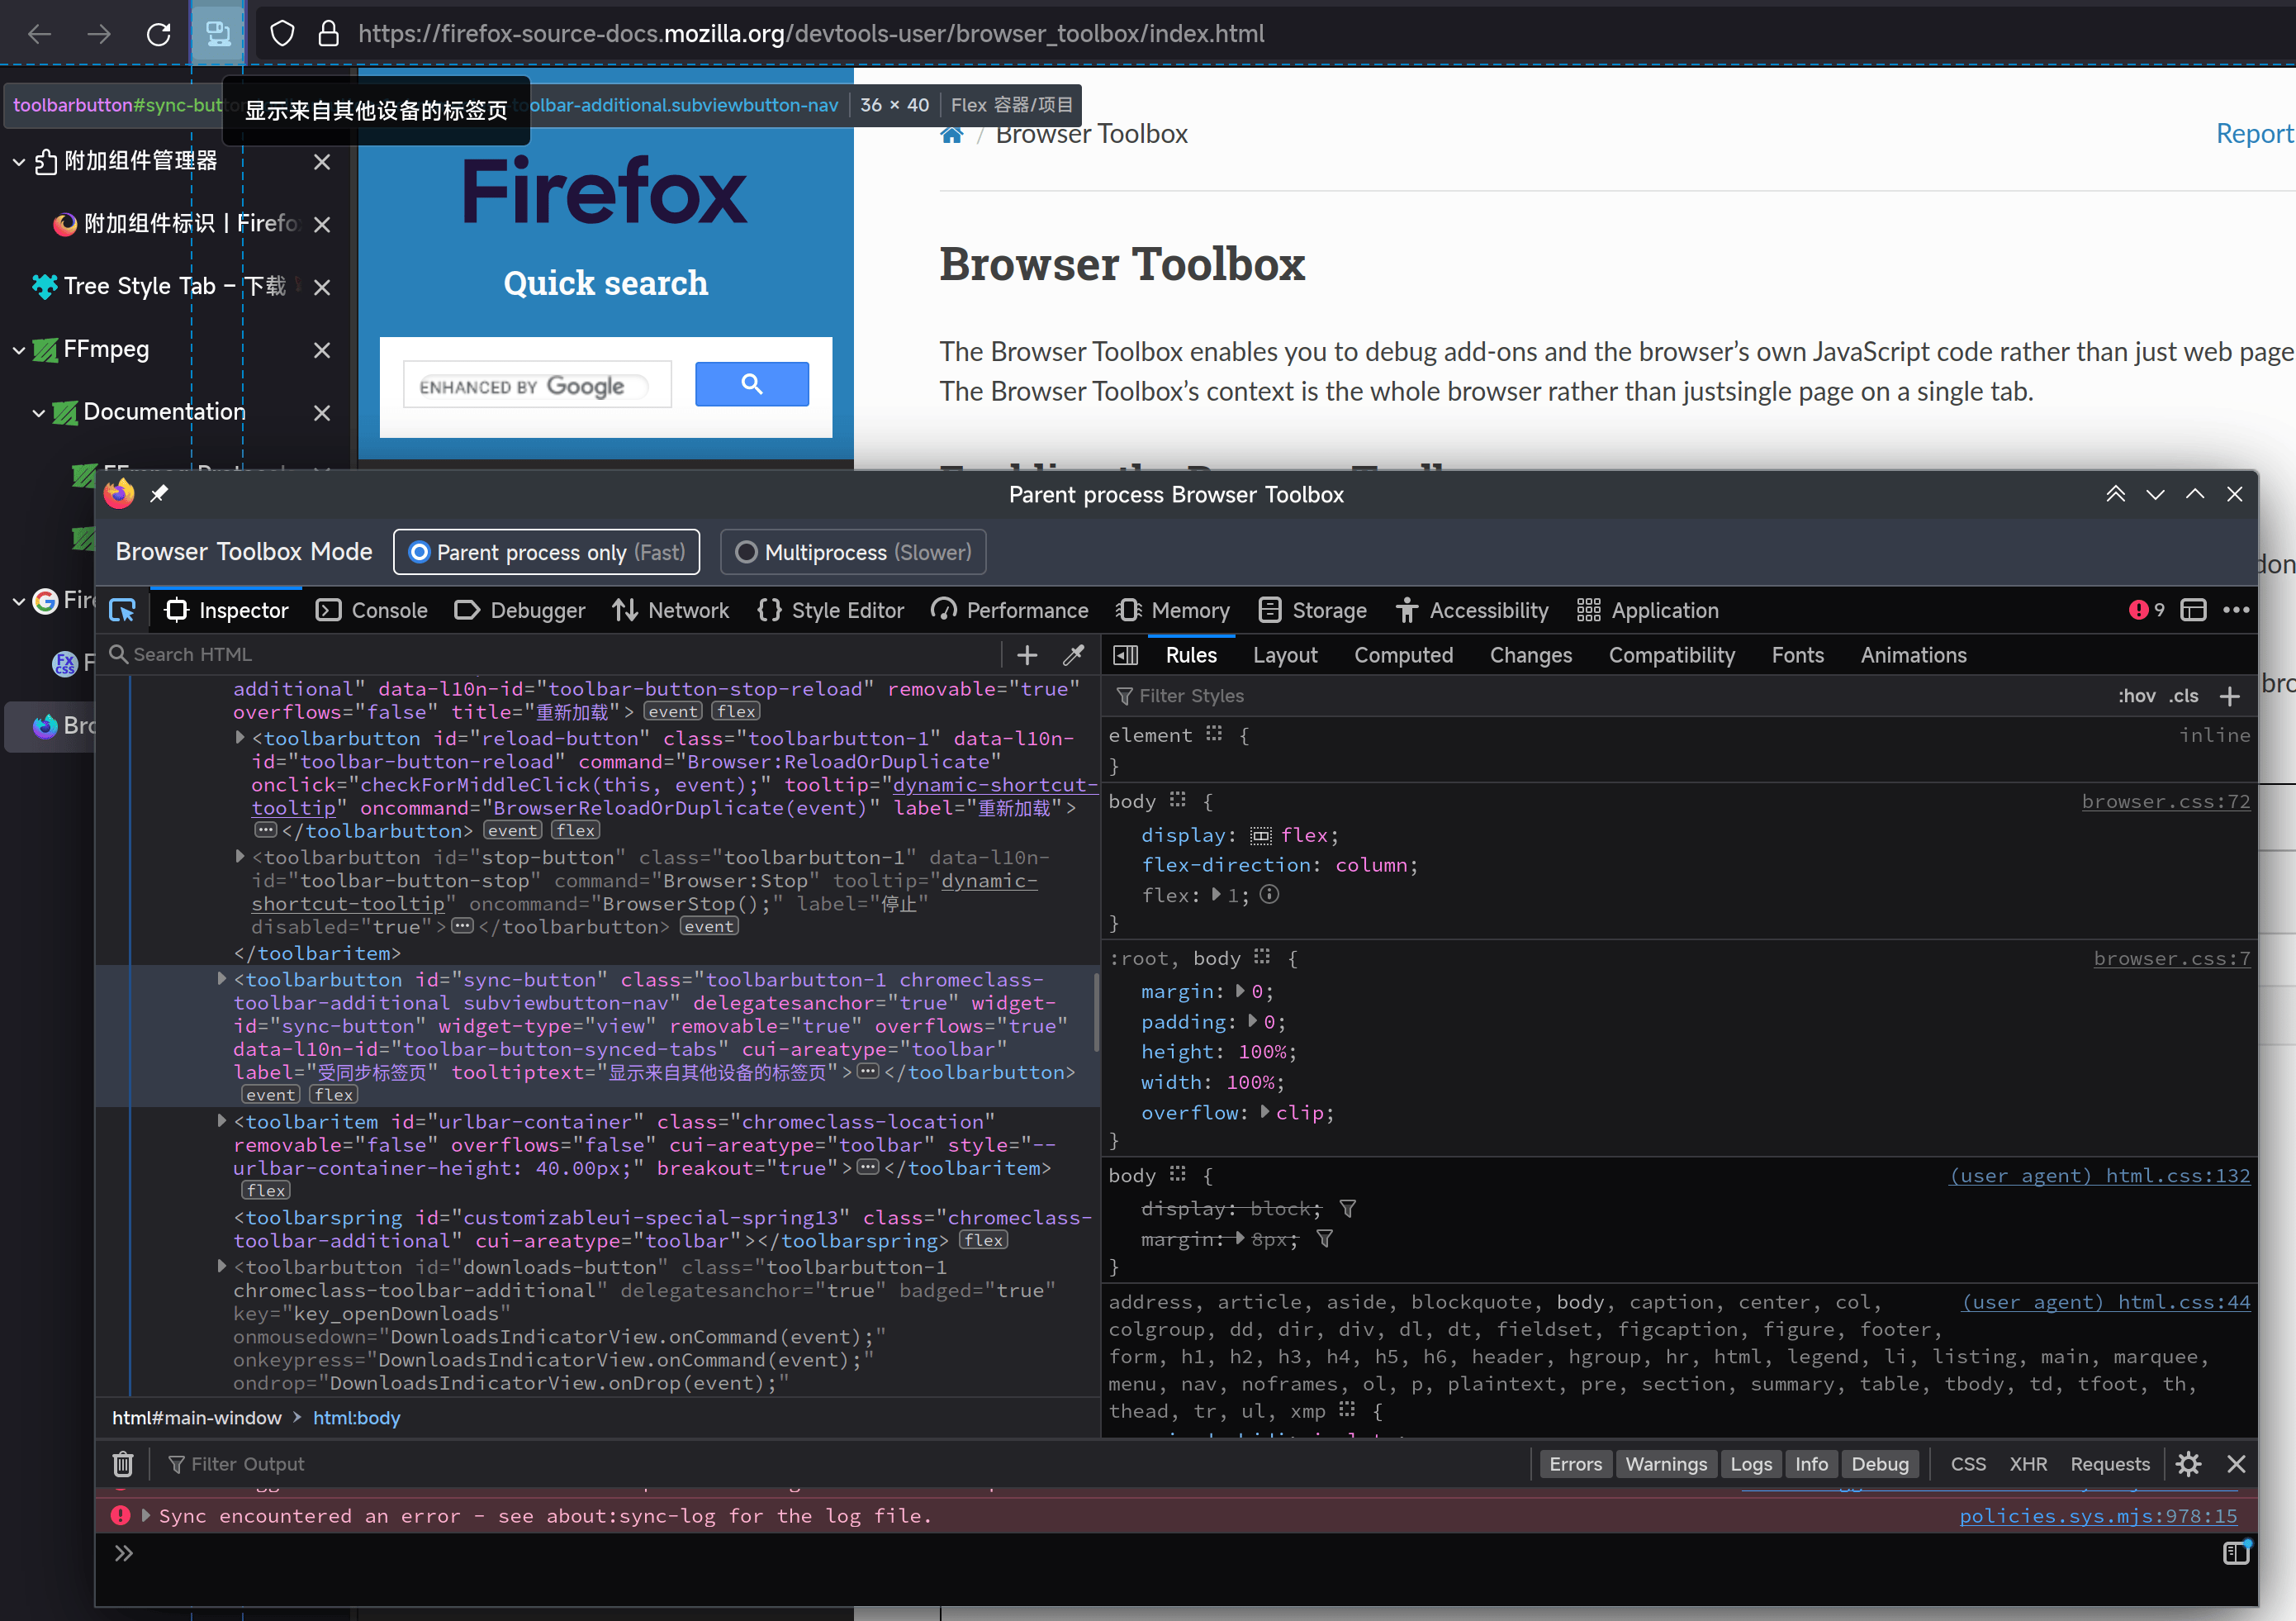Open (user agent) html.css:132 link
This screenshot has height=1621, width=2296.
[2099, 1175]
